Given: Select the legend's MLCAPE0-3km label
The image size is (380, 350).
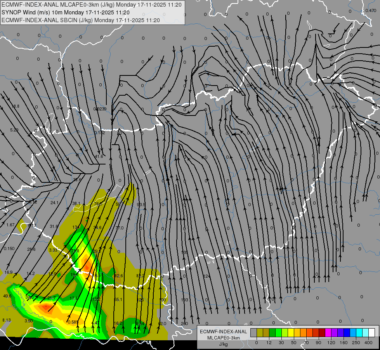Looking at the screenshot, I should (224, 338).
